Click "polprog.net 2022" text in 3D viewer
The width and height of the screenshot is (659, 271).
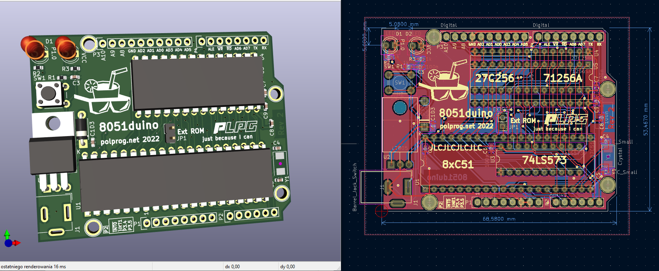130,140
